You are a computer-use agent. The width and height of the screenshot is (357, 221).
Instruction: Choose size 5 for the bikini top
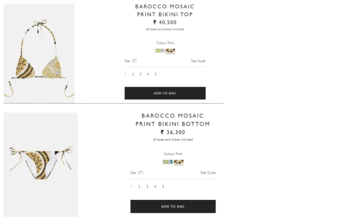pos(156,74)
